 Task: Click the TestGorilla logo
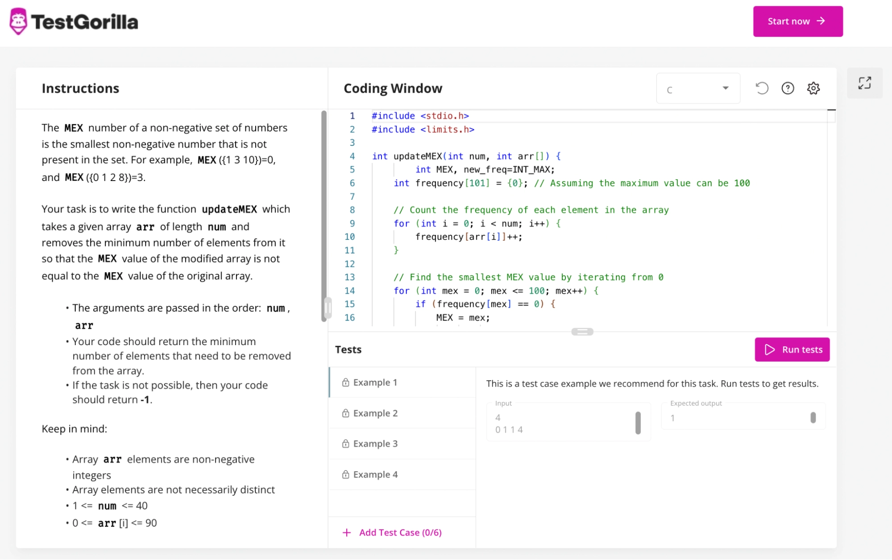coord(74,21)
